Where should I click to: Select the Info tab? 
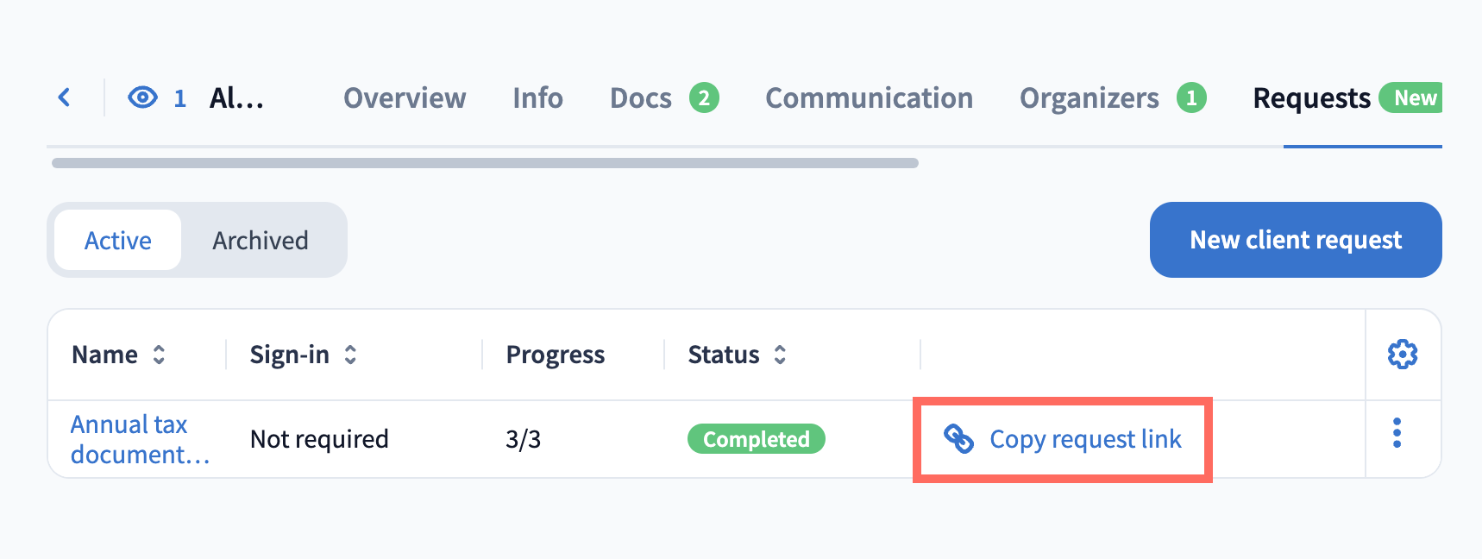click(537, 98)
